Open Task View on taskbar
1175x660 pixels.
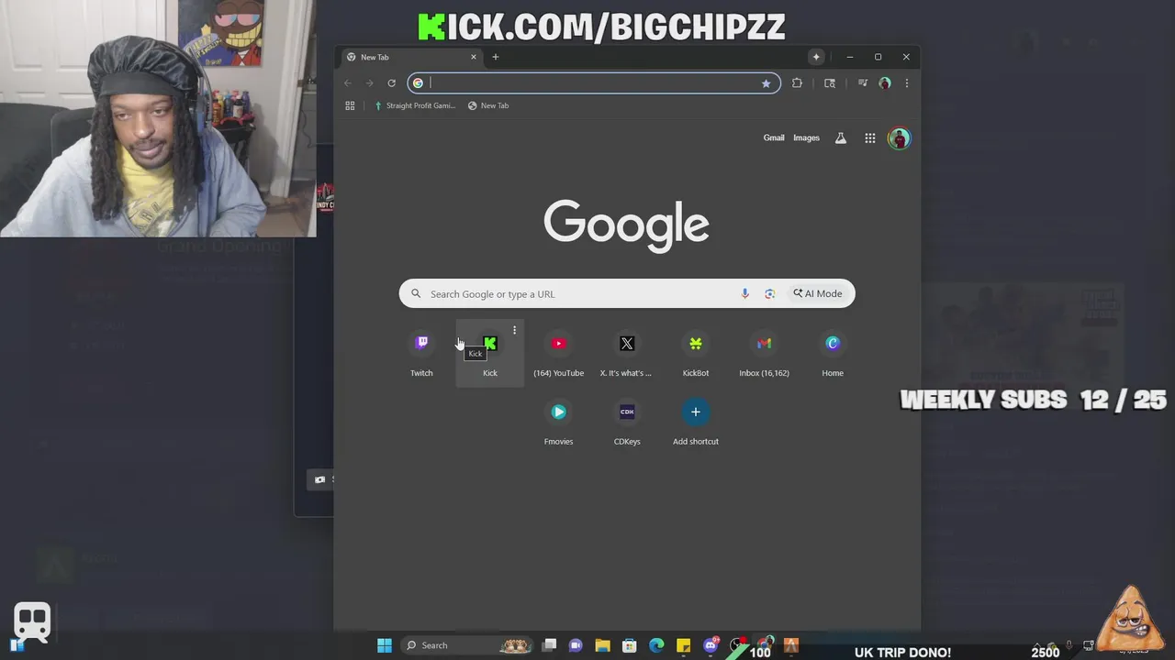coord(549,645)
